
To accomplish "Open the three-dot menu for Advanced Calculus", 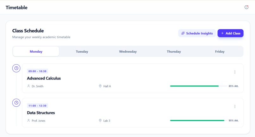I will coord(235,72).
